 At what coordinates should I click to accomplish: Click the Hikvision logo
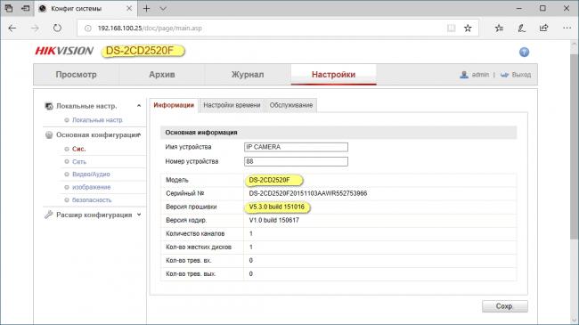click(x=64, y=51)
